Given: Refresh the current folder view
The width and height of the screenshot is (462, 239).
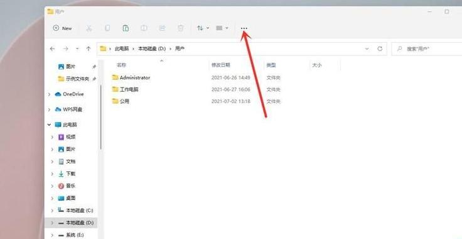Looking at the screenshot, I should [x=380, y=48].
